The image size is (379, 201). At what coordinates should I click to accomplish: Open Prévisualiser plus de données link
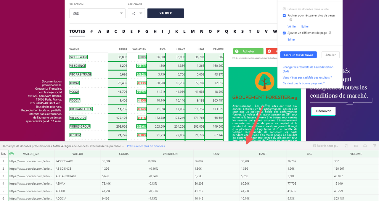click(x=146, y=146)
